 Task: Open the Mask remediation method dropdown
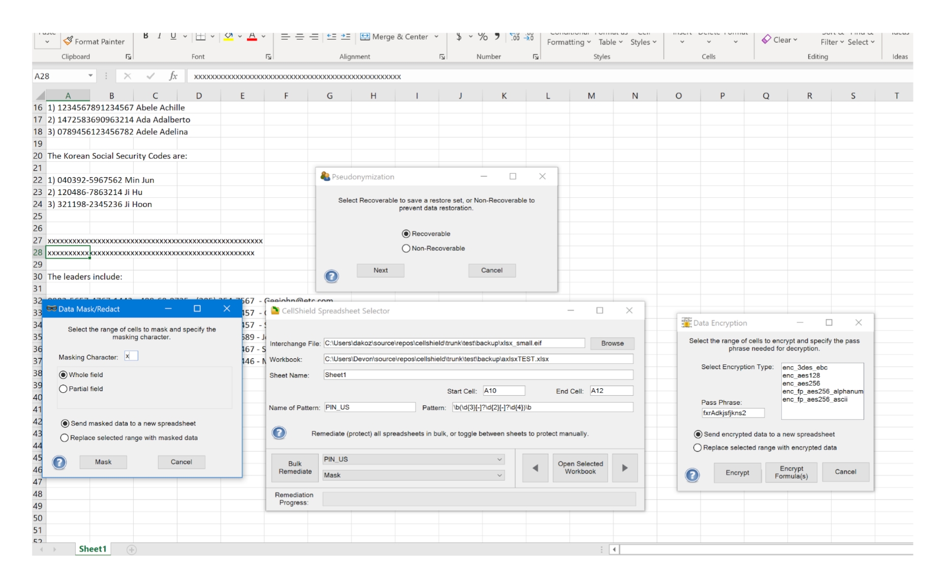(x=499, y=475)
